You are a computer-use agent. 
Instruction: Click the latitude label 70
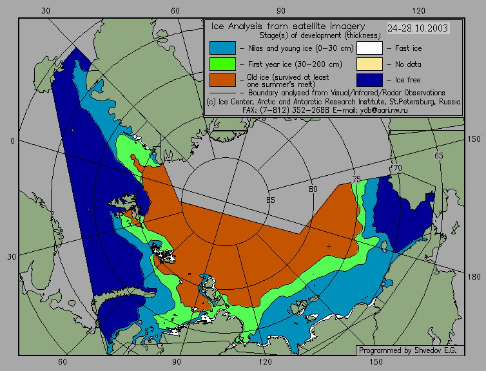click(x=397, y=168)
